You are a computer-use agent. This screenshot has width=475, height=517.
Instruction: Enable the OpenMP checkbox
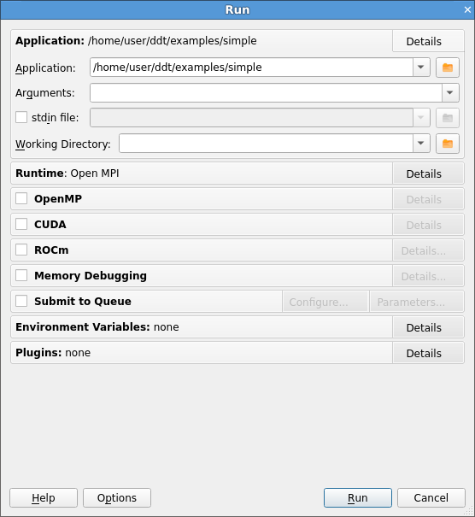pos(21,198)
